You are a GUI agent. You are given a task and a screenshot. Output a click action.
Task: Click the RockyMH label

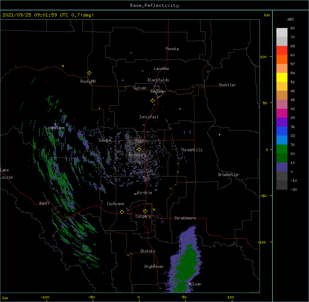click(x=88, y=81)
